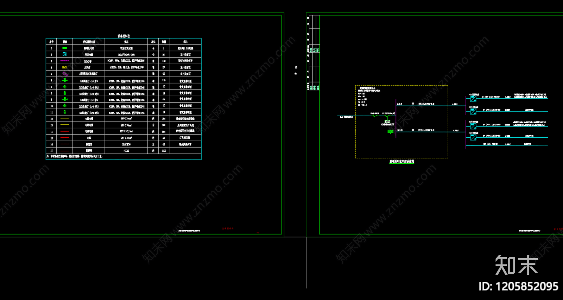Select the red line sample in row 15
The height and width of the screenshot is (300, 563).
65,138
